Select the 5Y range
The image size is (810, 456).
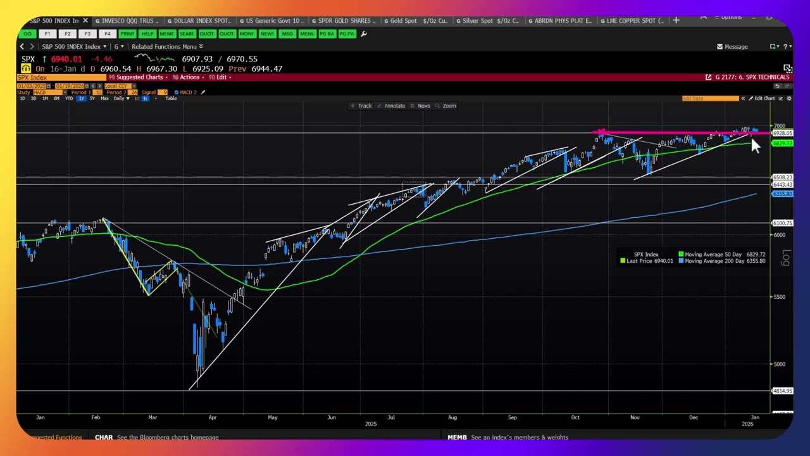(92, 98)
